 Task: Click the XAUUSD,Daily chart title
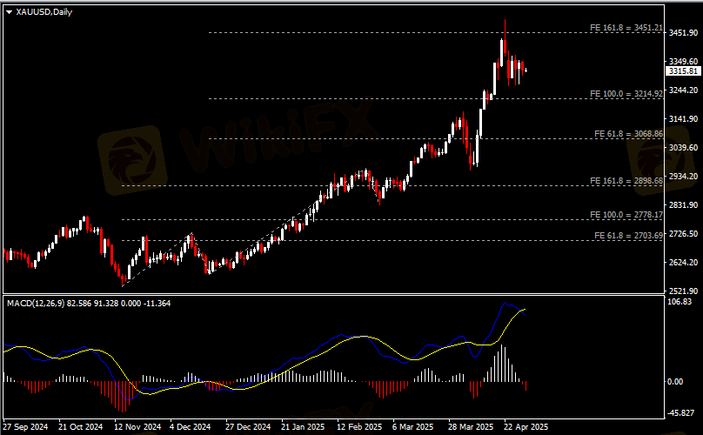(44, 12)
